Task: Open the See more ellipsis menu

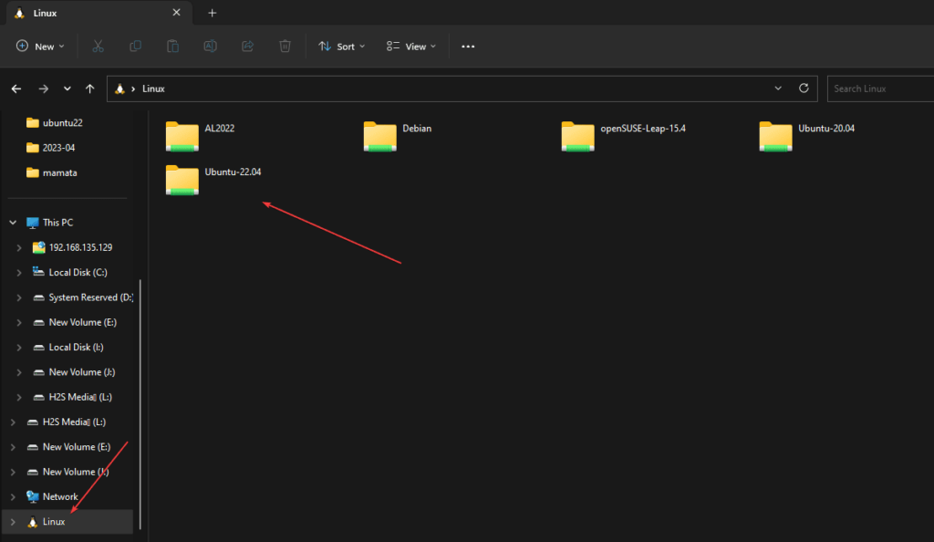Action: coord(468,46)
